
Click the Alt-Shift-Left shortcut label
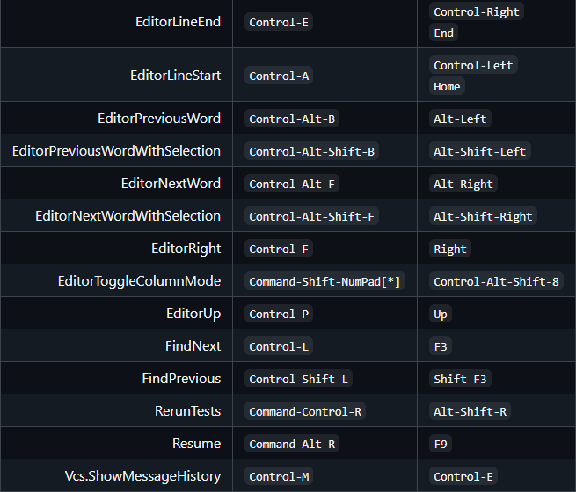[x=479, y=151]
